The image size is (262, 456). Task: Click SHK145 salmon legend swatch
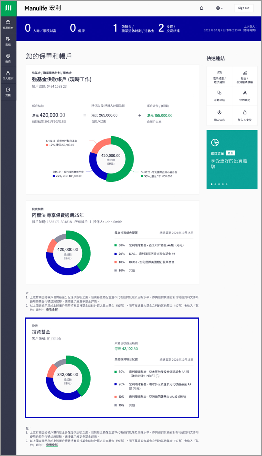pos(47,145)
